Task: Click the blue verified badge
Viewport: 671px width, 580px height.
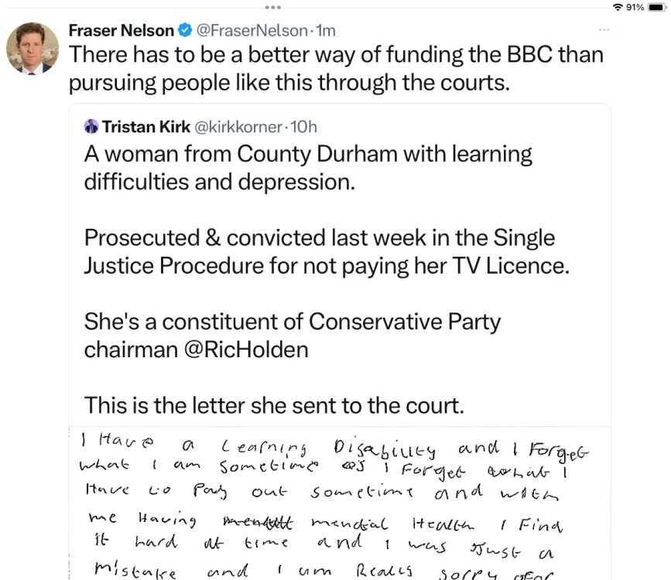Action: 186,32
